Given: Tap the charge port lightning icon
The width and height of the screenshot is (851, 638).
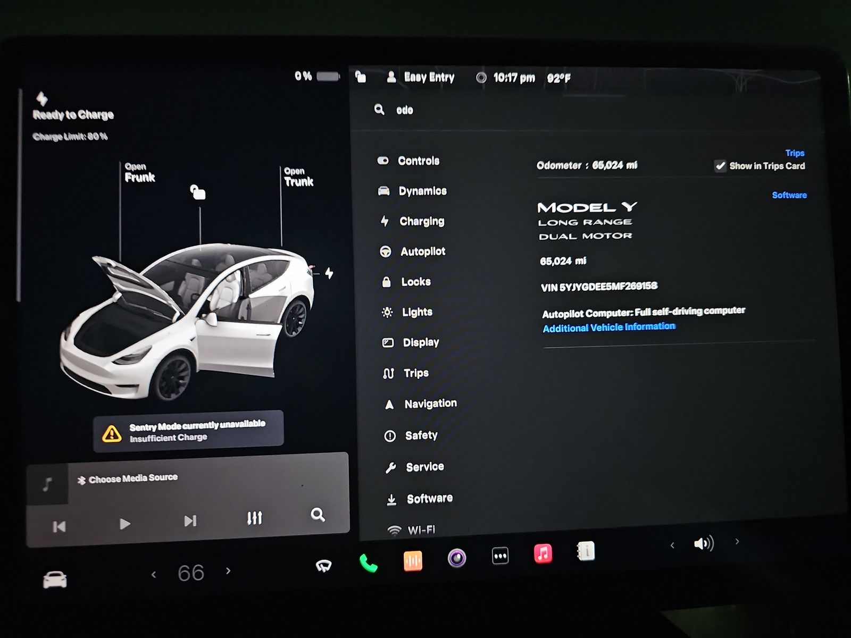Looking at the screenshot, I should point(329,273).
